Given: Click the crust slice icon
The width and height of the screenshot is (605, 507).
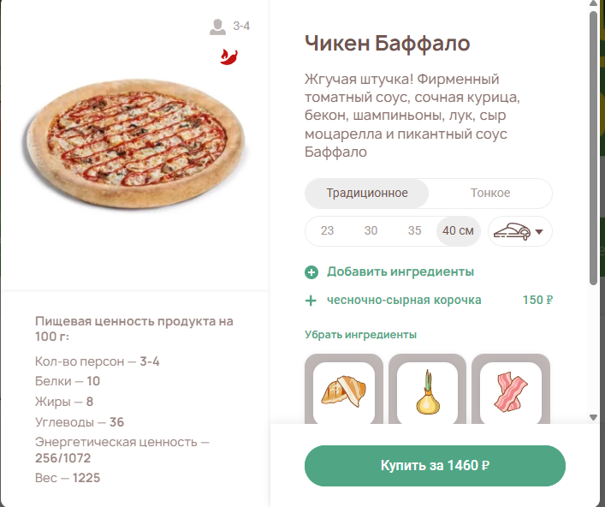Looking at the screenshot, I should coord(512,230).
